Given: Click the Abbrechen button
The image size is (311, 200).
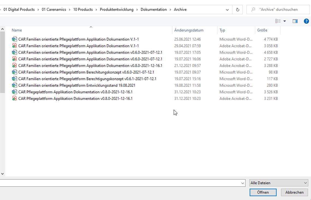Looking at the screenshot, I should point(294,192).
